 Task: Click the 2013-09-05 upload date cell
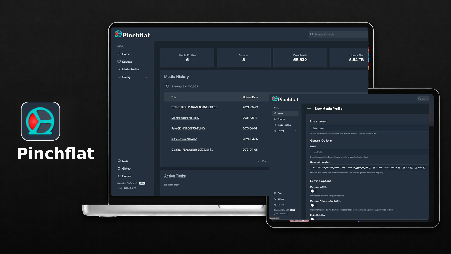coord(250,150)
